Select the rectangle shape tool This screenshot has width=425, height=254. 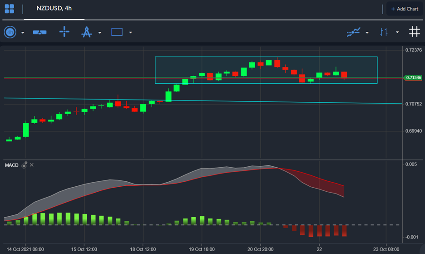[x=117, y=32]
